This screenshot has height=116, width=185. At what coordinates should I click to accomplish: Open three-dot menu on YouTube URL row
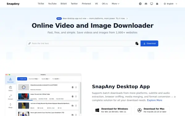coord(76,87)
